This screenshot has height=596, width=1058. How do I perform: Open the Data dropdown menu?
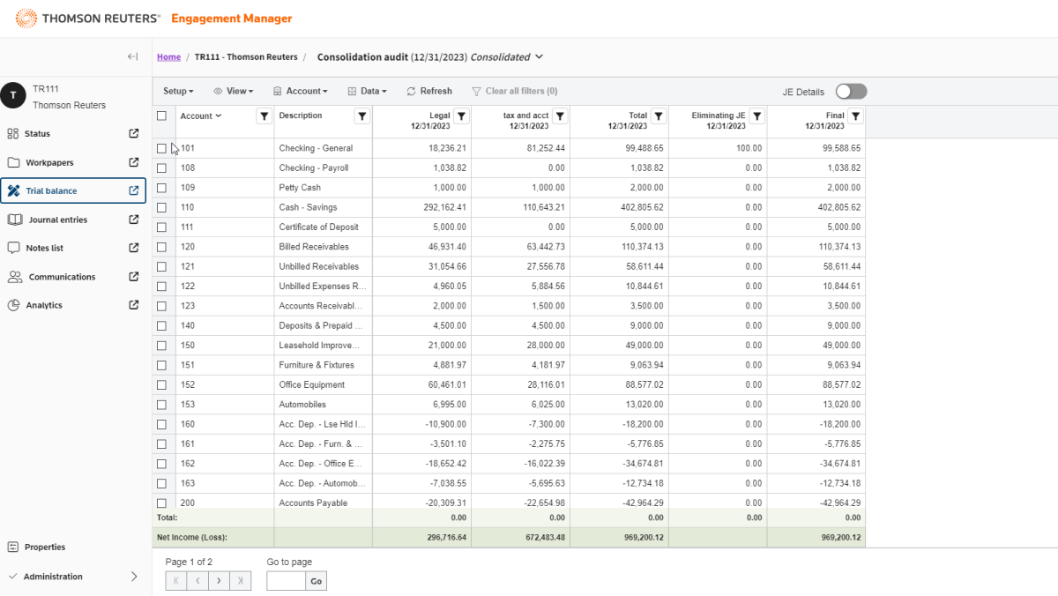tap(368, 91)
